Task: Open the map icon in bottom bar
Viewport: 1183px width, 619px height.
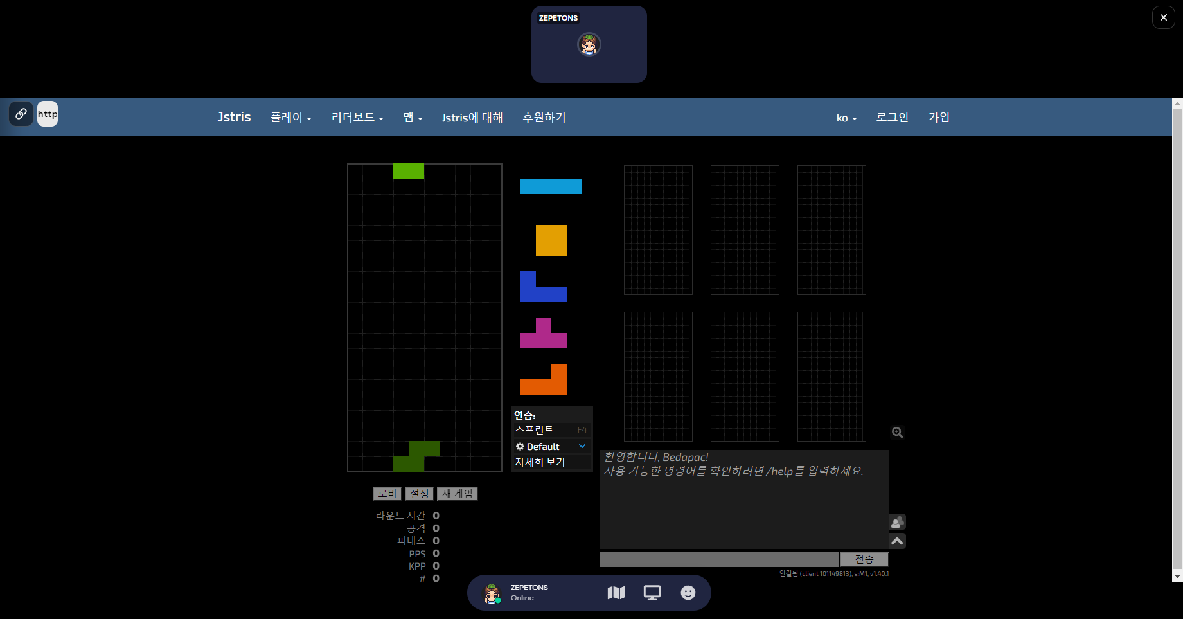Action: tap(616, 593)
